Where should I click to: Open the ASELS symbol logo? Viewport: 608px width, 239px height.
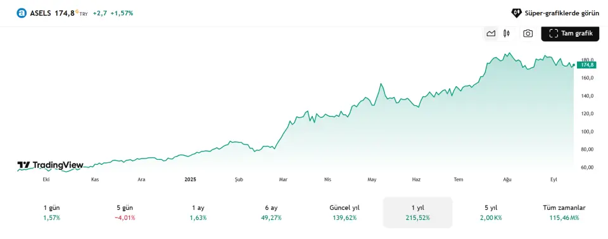[x=22, y=13]
